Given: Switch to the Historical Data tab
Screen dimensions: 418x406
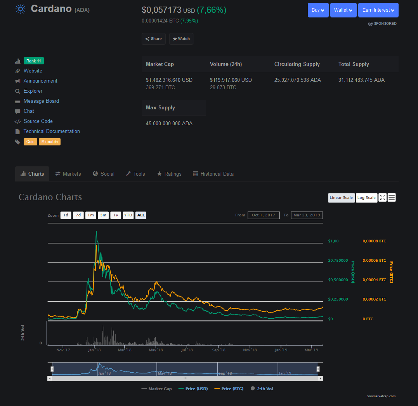Looking at the screenshot, I should [213, 174].
